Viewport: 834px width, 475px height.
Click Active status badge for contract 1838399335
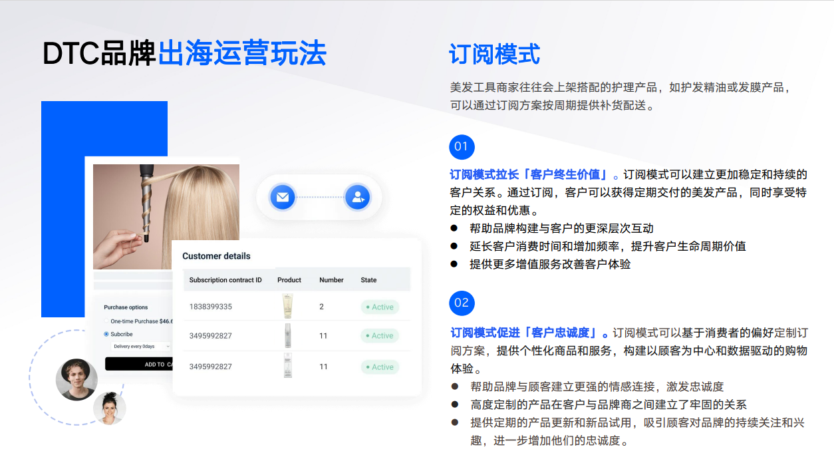tap(380, 307)
